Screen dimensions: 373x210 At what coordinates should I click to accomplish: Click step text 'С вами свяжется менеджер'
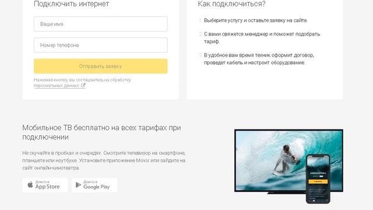pyautogui.click(x=262, y=37)
